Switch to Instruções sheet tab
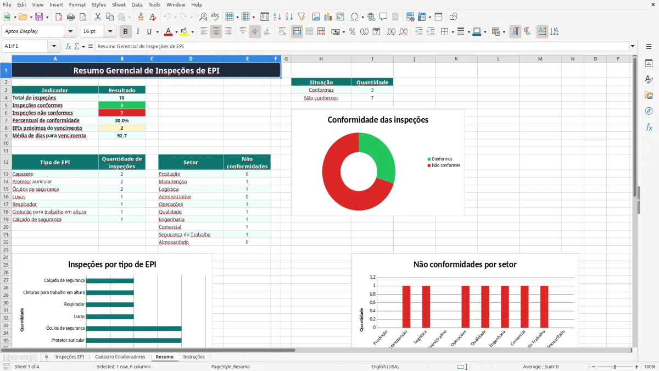The height and width of the screenshot is (371, 659). [194, 357]
